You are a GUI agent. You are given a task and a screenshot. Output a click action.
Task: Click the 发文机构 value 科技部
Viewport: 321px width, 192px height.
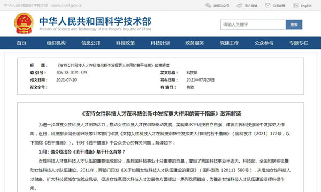click(192, 73)
